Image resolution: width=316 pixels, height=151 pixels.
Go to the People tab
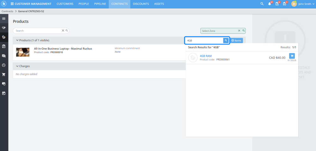(x=84, y=4)
